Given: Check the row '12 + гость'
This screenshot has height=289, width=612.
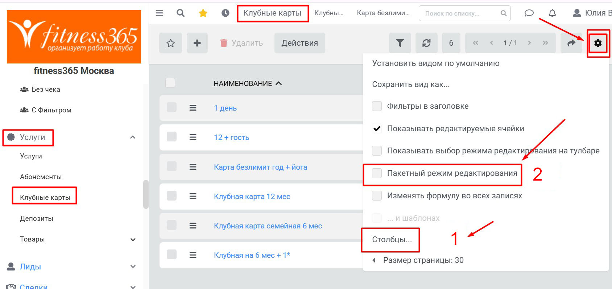Looking at the screenshot, I should pos(171,137).
